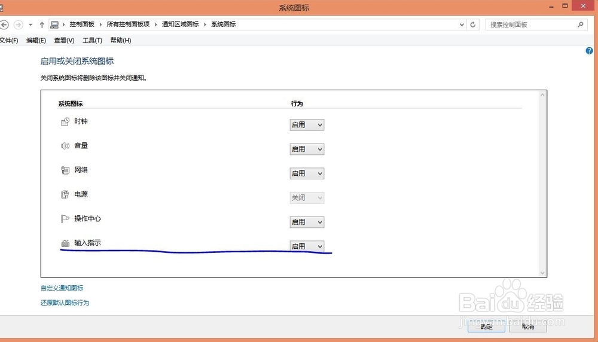
Task: Click the Back navigation arrow
Action: [x=4, y=25]
